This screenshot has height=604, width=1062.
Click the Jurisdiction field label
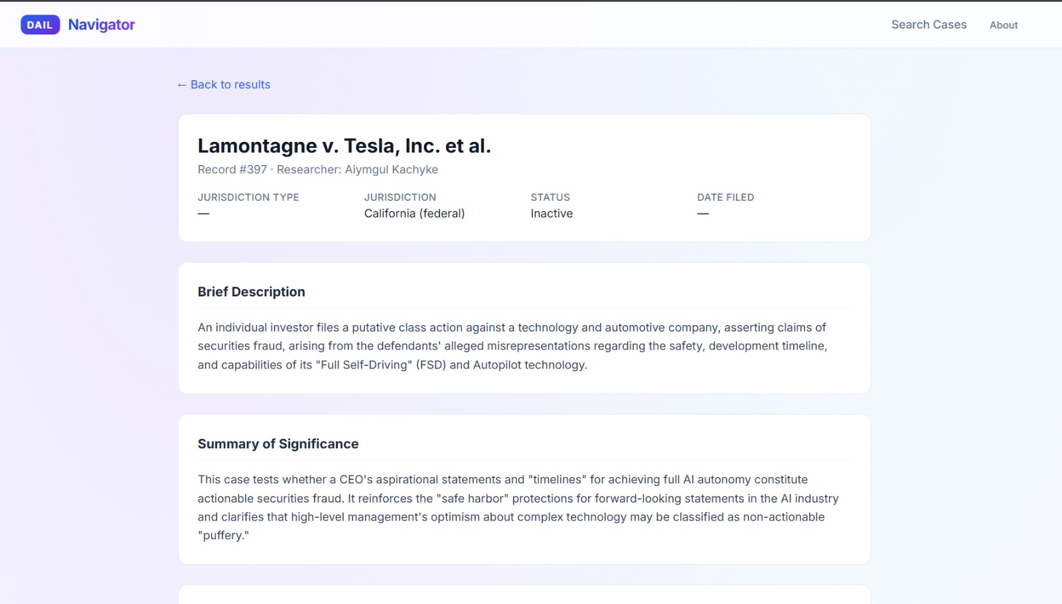pyautogui.click(x=400, y=198)
